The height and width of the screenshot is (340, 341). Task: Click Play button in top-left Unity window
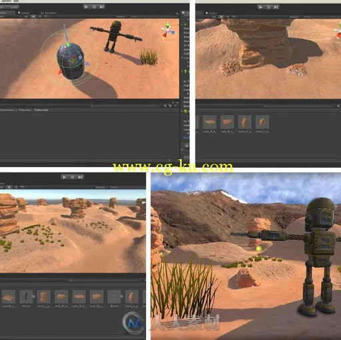(87, 7)
